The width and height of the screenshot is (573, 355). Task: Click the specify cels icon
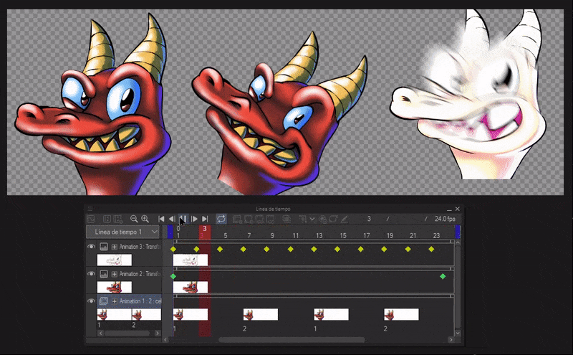(x=237, y=219)
